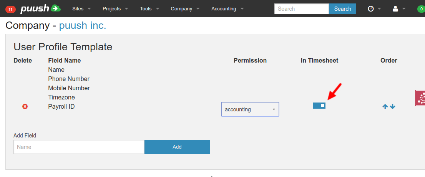Click the red floating widget icon
This screenshot has width=425, height=177.
[420, 98]
